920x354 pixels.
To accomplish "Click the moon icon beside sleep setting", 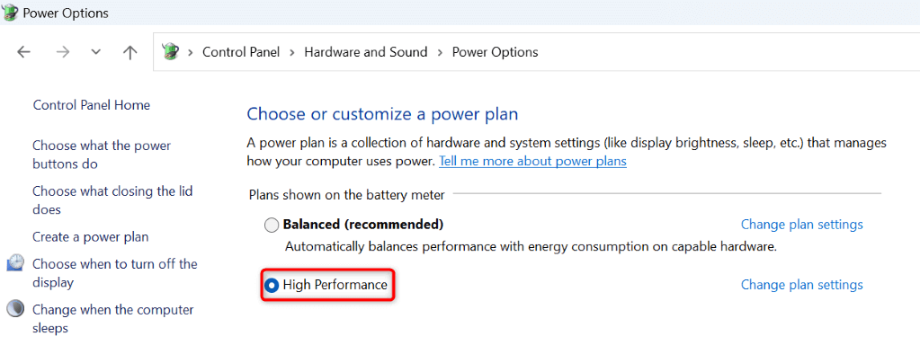I will coord(16,308).
